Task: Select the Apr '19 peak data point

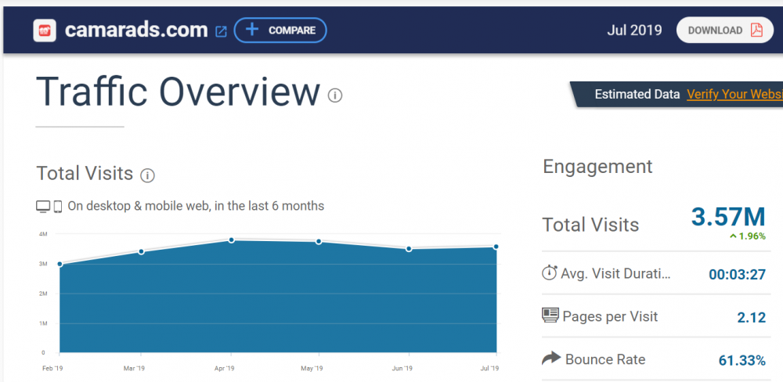Action: (232, 240)
